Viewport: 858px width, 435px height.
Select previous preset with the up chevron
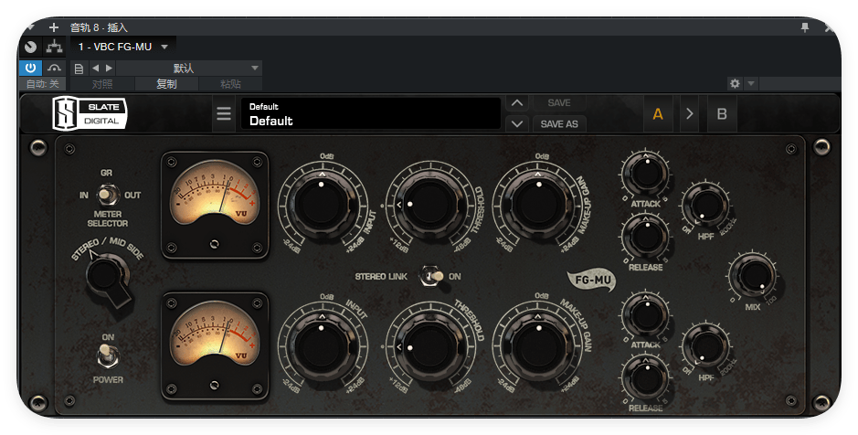click(x=517, y=103)
